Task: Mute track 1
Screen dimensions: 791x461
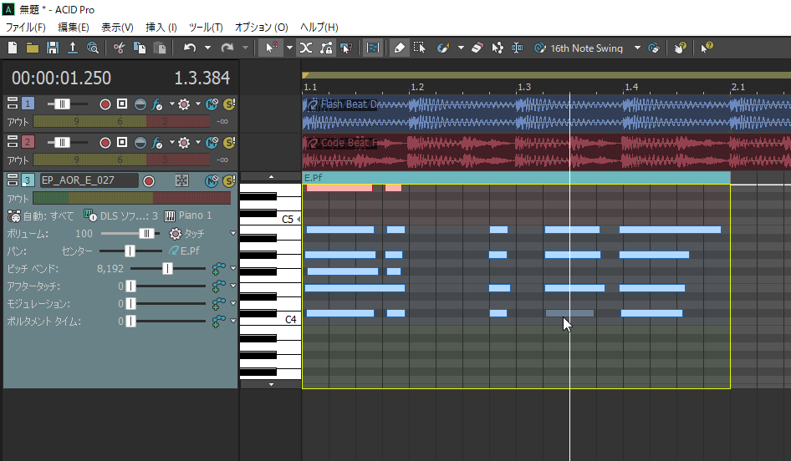Action: coord(212,104)
